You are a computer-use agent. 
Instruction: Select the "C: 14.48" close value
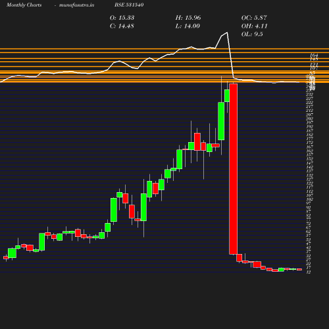[122, 26]
